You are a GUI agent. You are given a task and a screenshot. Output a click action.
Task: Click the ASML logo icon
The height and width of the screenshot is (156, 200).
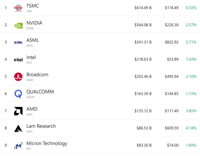tap(18, 42)
